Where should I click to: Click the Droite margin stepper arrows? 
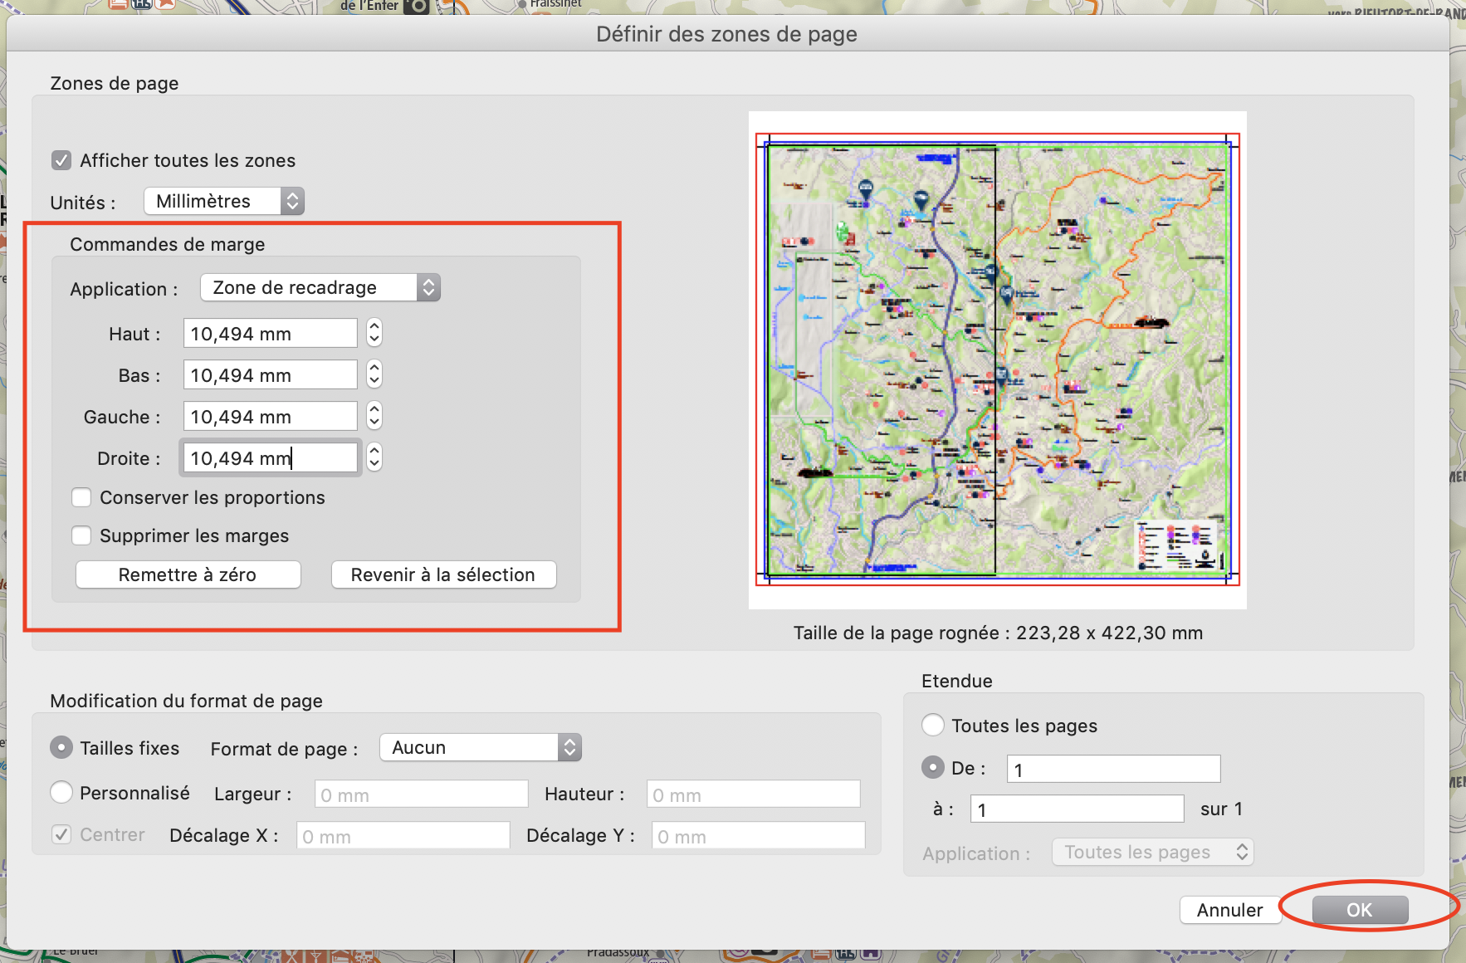click(x=374, y=457)
